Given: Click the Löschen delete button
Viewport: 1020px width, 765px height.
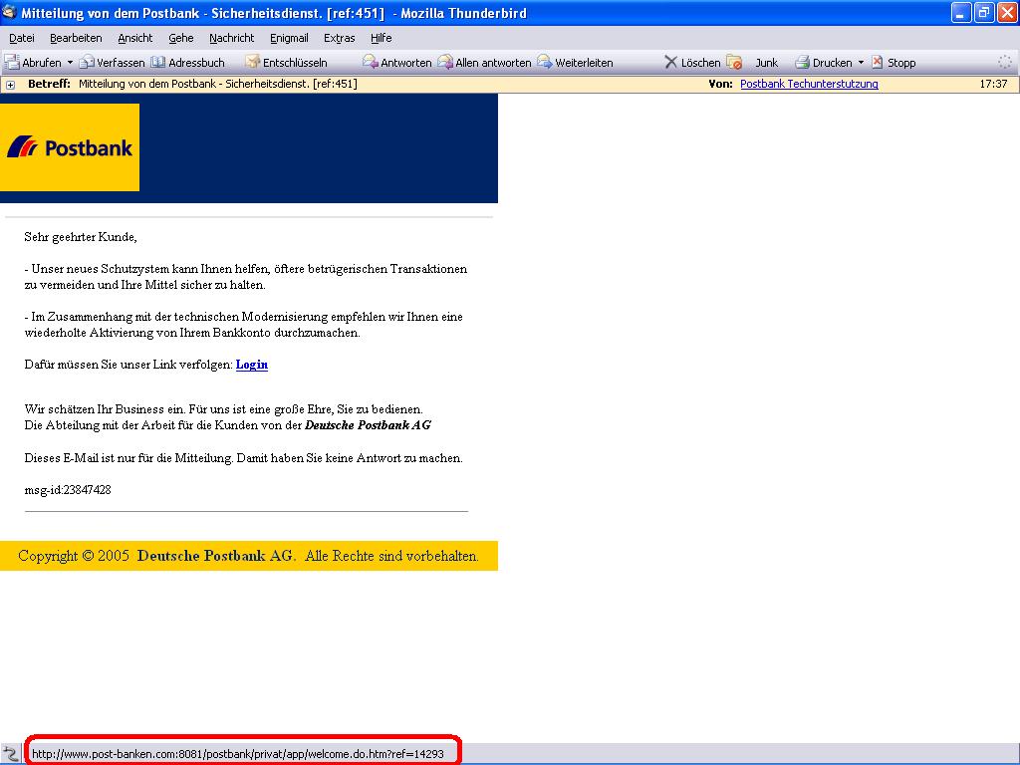Looking at the screenshot, I should point(692,63).
